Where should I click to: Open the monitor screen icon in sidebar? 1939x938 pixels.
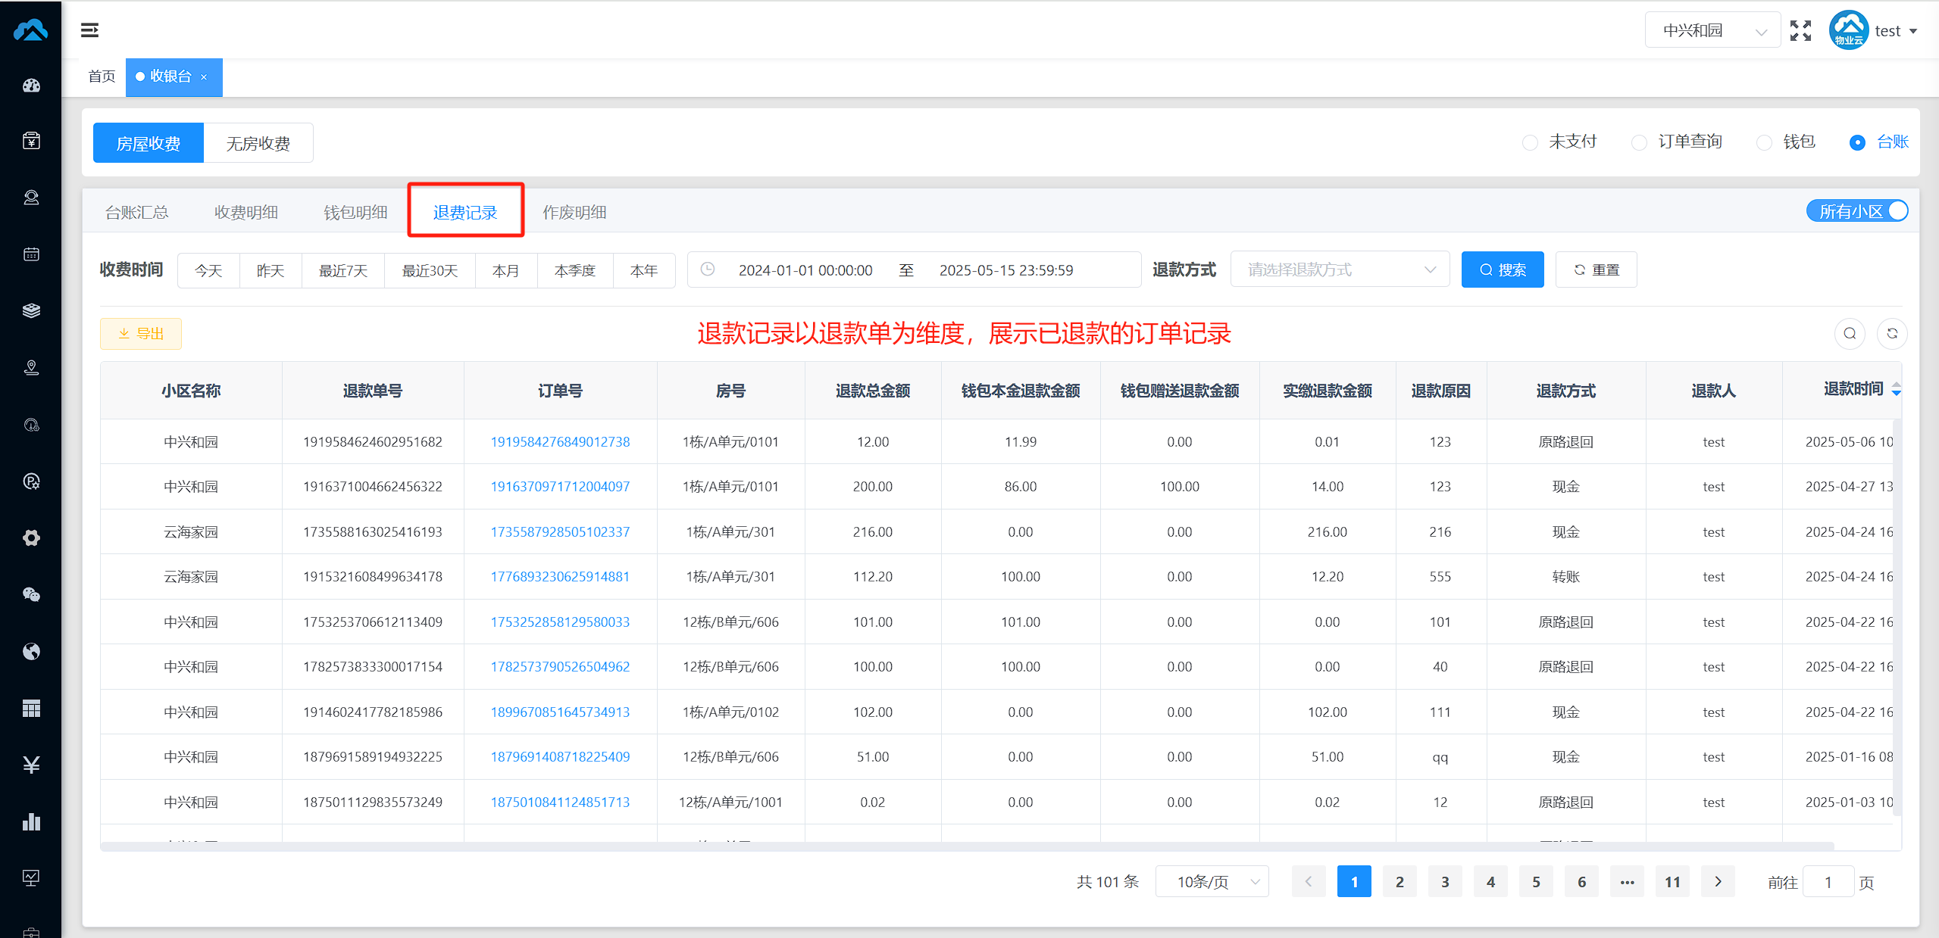31,878
